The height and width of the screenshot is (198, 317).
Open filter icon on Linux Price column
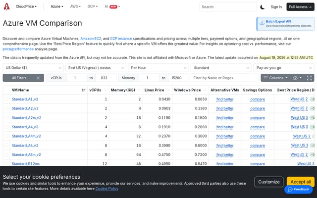pos(168,90)
